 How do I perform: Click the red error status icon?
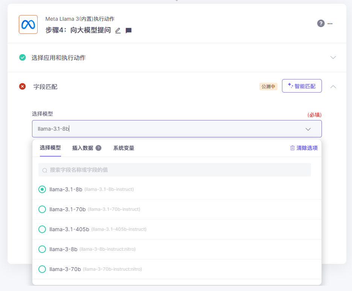click(x=23, y=87)
